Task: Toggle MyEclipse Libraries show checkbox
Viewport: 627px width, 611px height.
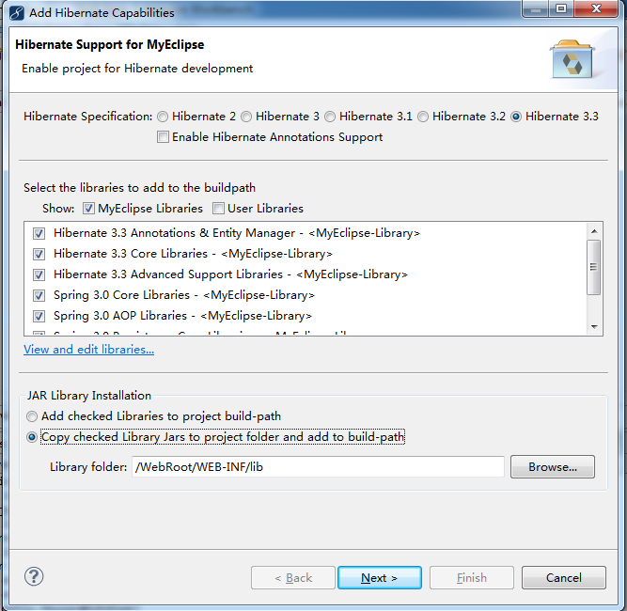Action: click(x=88, y=209)
